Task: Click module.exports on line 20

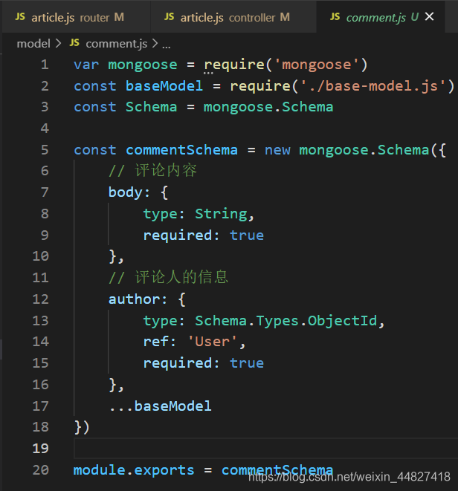Action: pyautogui.click(x=134, y=470)
